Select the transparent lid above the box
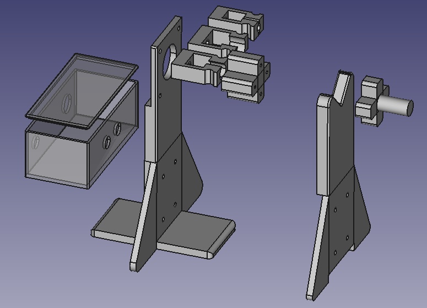The height and width of the screenshot is (308, 427). (82, 90)
